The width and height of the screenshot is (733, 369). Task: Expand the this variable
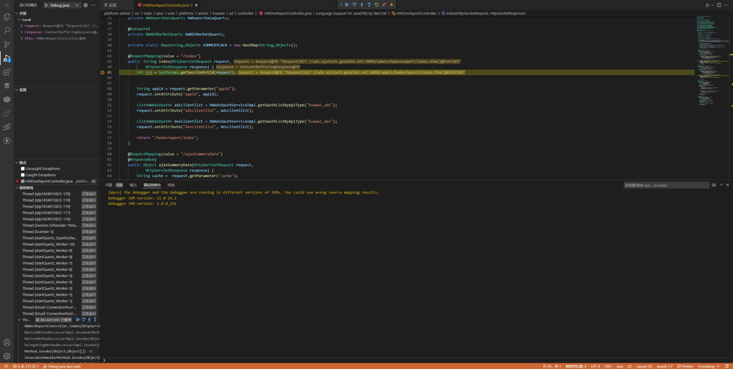21,38
